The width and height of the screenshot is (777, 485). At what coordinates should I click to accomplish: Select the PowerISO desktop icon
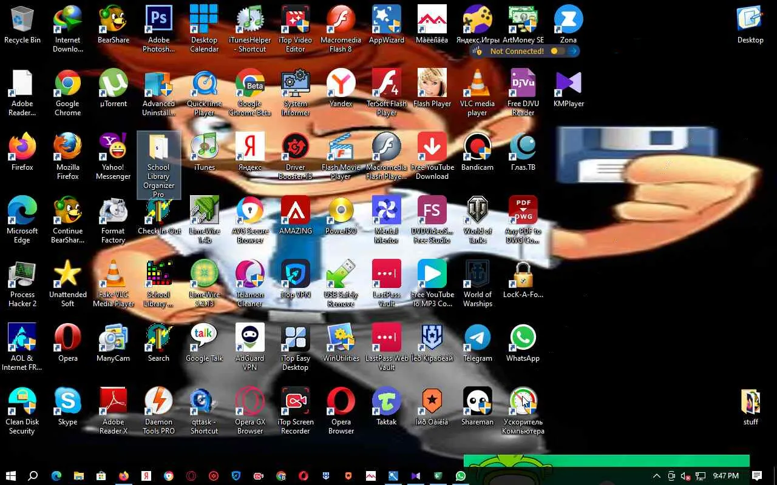[x=341, y=216]
